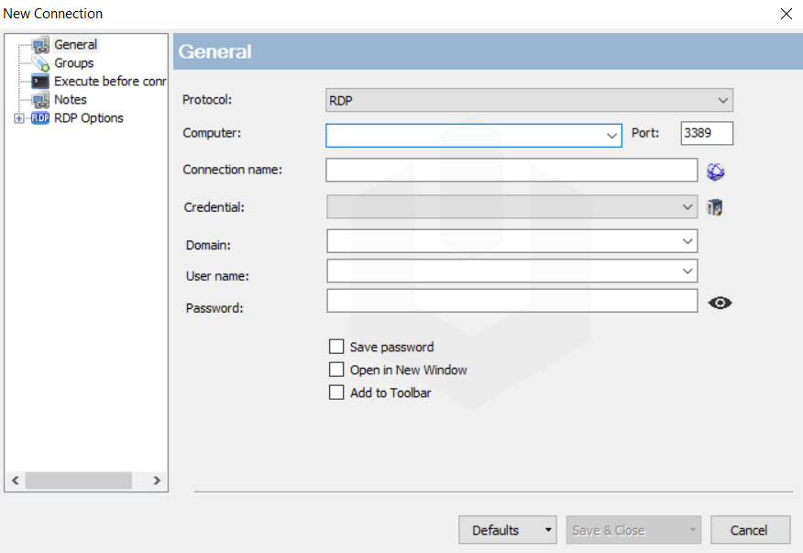Viewport: 803px width, 553px height.
Task: Open Execute before connect section
Action: click(x=110, y=82)
